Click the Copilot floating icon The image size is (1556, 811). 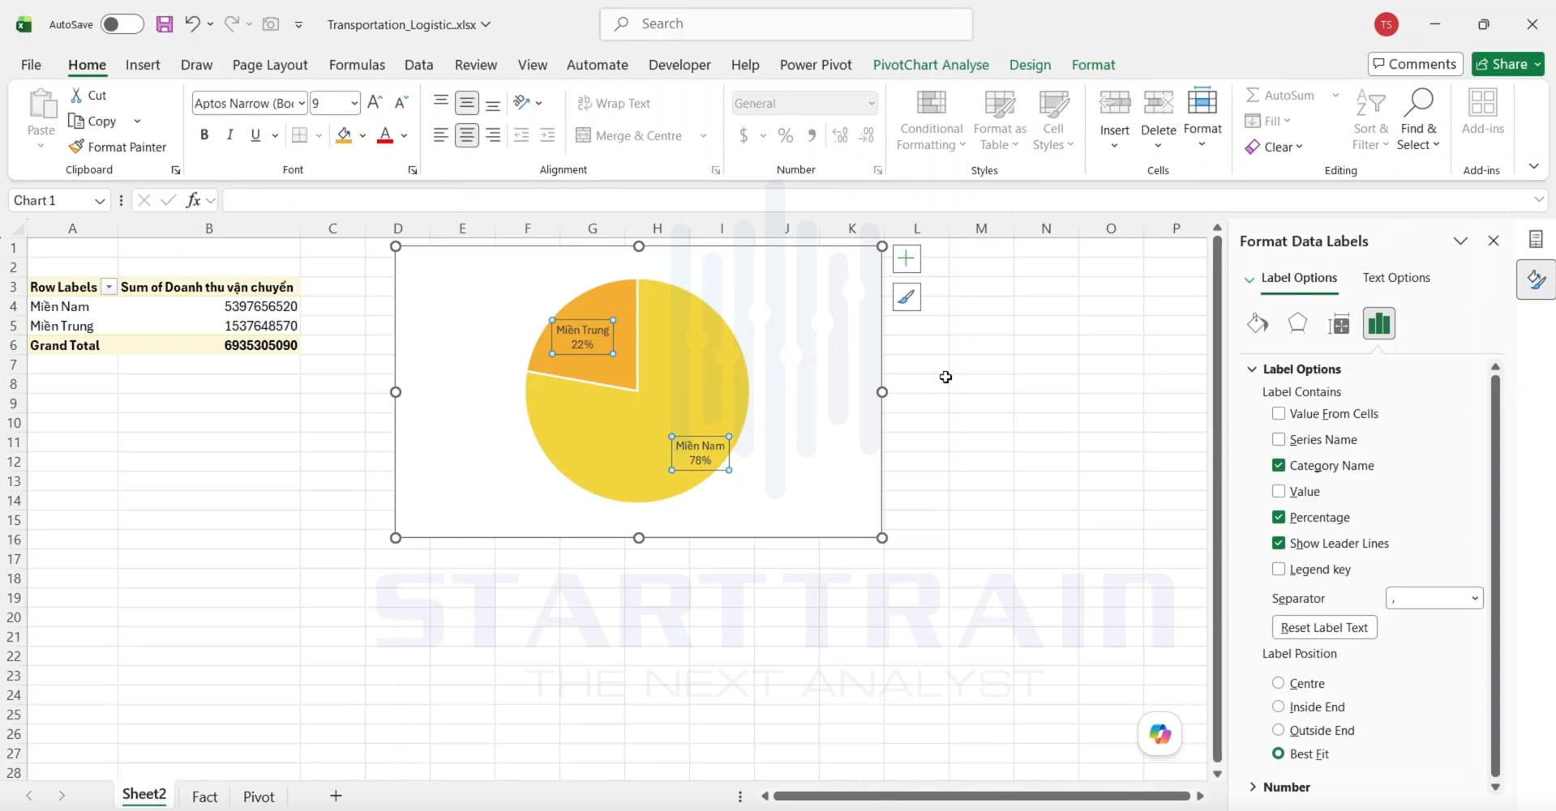(x=1160, y=734)
